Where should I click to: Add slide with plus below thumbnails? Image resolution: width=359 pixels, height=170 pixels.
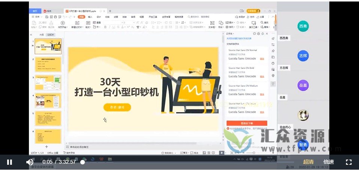[47, 146]
